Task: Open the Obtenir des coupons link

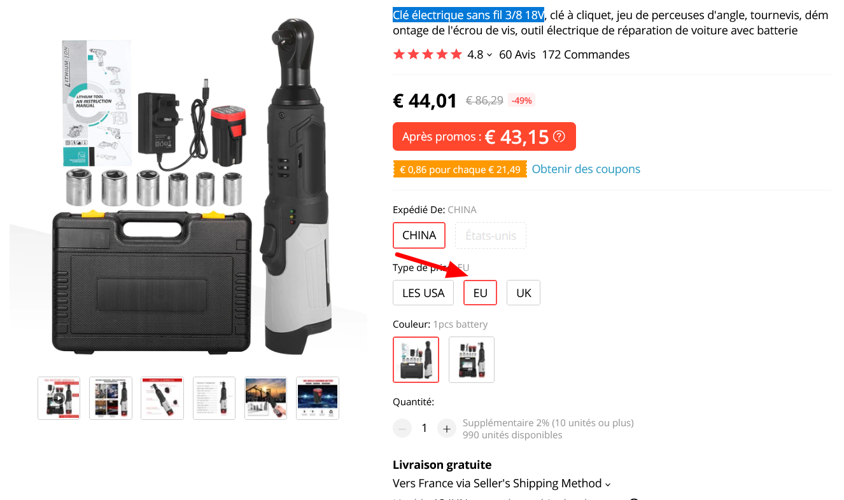Action: (x=586, y=169)
